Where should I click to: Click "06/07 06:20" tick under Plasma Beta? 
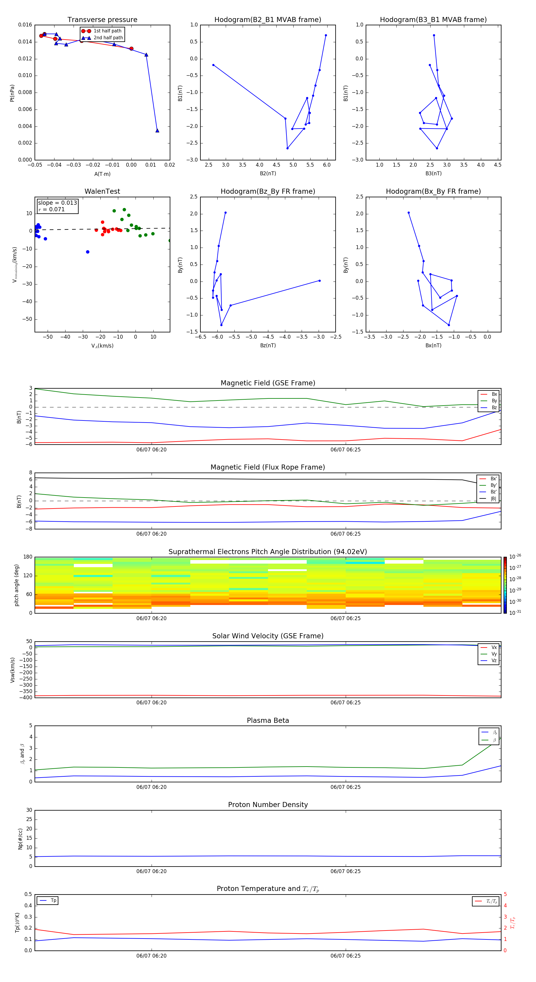click(x=152, y=787)
